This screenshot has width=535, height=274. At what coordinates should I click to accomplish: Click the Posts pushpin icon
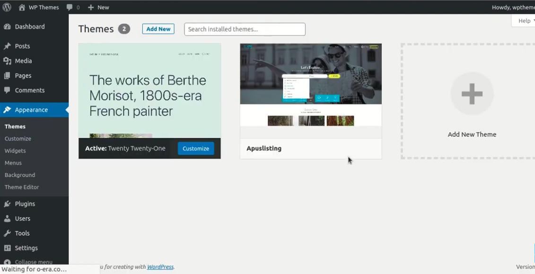7,46
